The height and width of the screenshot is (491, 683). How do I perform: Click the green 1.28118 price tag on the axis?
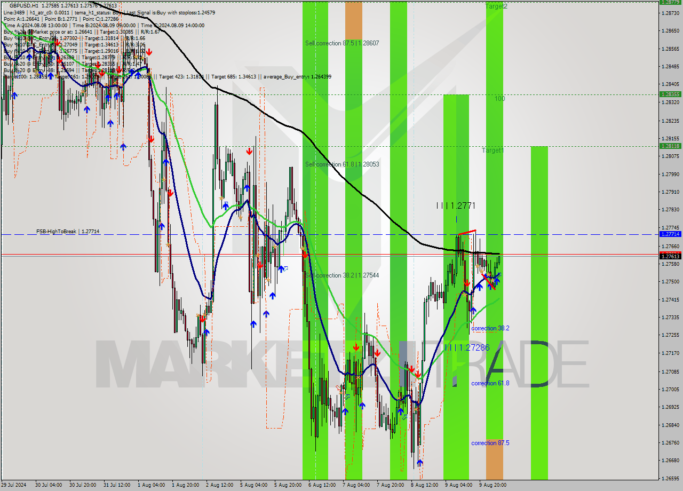point(670,146)
